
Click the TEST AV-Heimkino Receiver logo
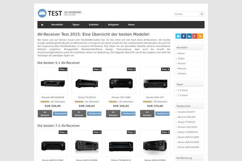coord(60,13)
